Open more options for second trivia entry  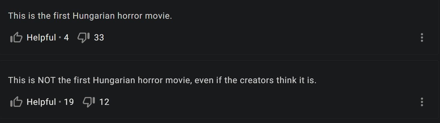coord(422,102)
